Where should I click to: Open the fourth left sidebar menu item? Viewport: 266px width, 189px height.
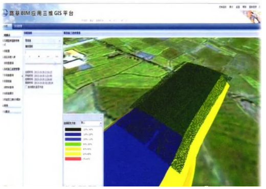click(x=9, y=57)
